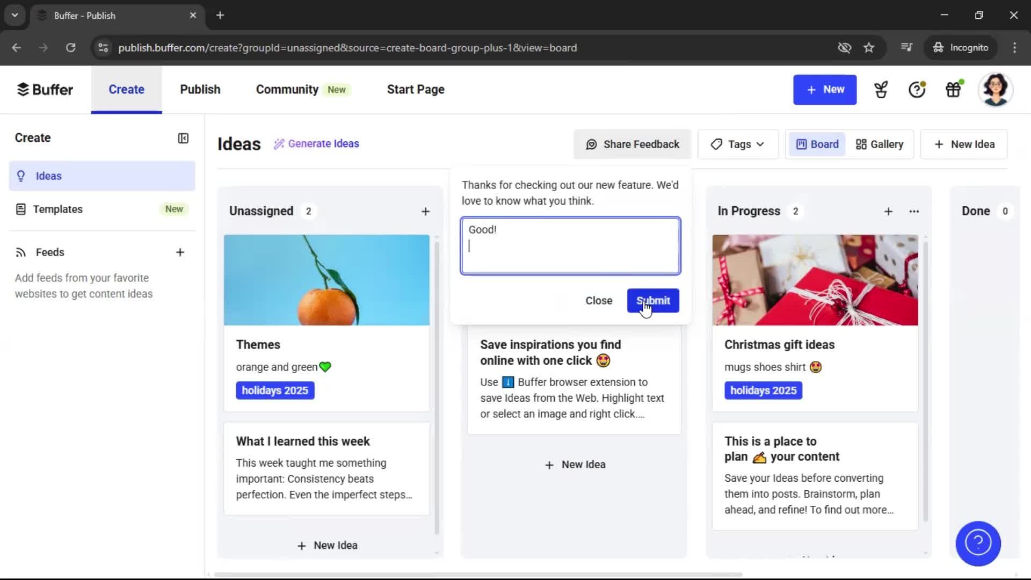
Task: Open help via the question mark icon
Action: [916, 89]
